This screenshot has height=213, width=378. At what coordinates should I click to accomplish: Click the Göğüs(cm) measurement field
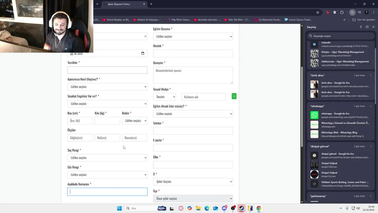click(80, 138)
